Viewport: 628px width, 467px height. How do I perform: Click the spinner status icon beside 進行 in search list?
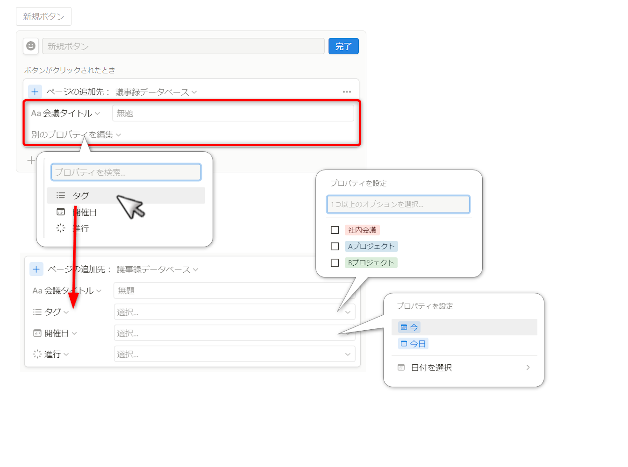click(x=61, y=228)
